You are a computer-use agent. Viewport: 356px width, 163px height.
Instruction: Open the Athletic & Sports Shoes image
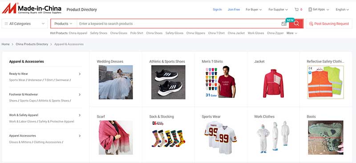[168, 82]
